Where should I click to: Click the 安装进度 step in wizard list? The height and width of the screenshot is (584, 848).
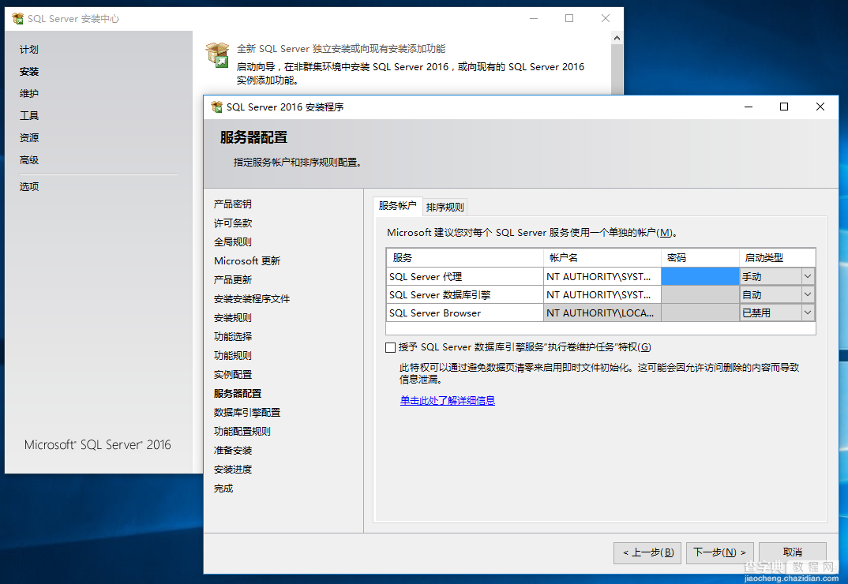tap(233, 469)
